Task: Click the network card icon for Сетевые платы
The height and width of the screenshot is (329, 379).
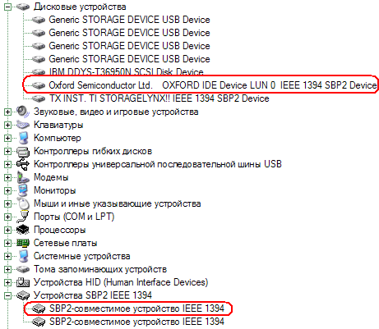Action: pos(23,243)
